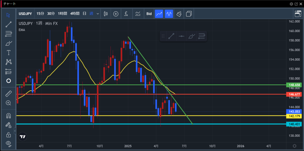Pick parallel lines tool in floating toolbar
This screenshot has width=304, height=151.
tap(202, 36)
